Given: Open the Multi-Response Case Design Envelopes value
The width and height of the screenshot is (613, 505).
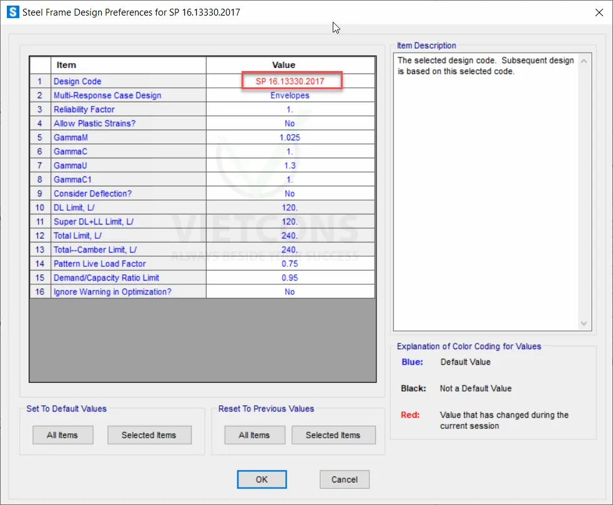Looking at the screenshot, I should click(290, 95).
